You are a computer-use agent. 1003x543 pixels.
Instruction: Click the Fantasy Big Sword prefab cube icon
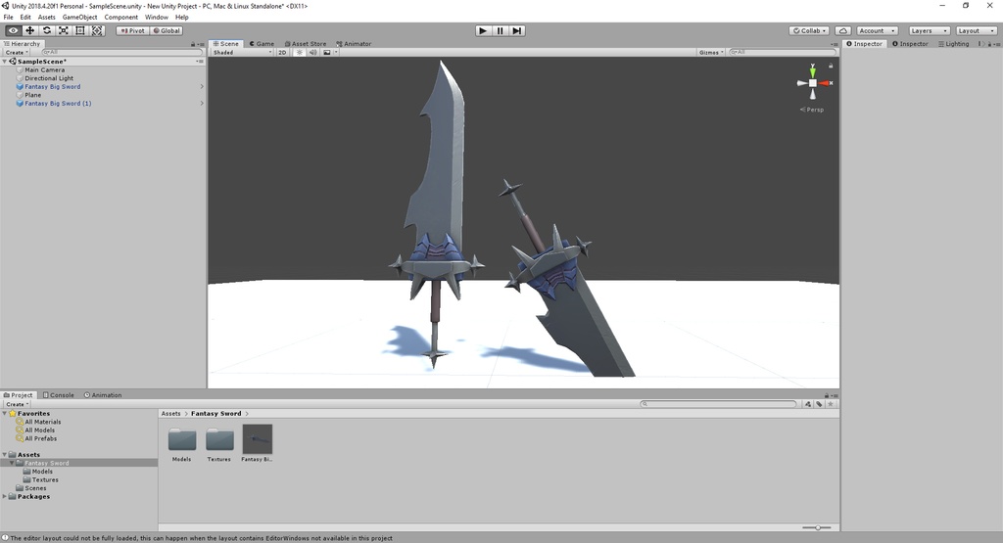click(20, 87)
